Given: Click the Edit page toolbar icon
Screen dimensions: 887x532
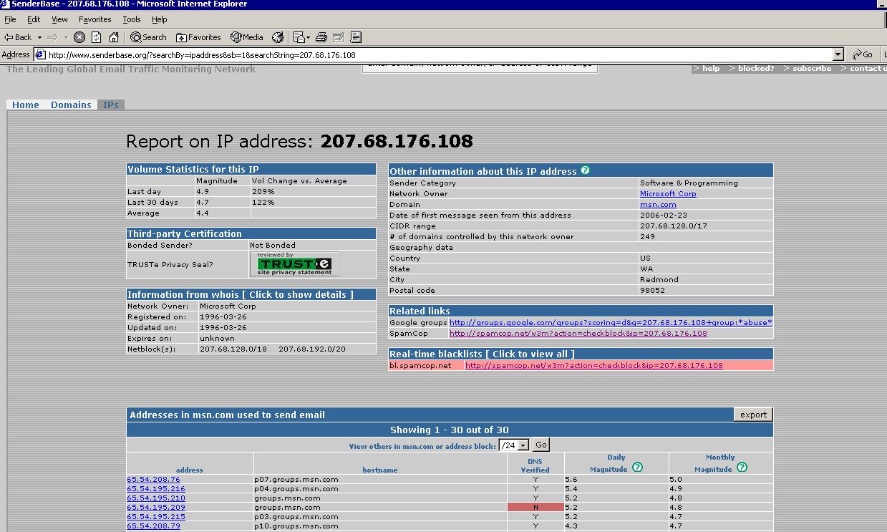Looking at the screenshot, I should click(339, 37).
